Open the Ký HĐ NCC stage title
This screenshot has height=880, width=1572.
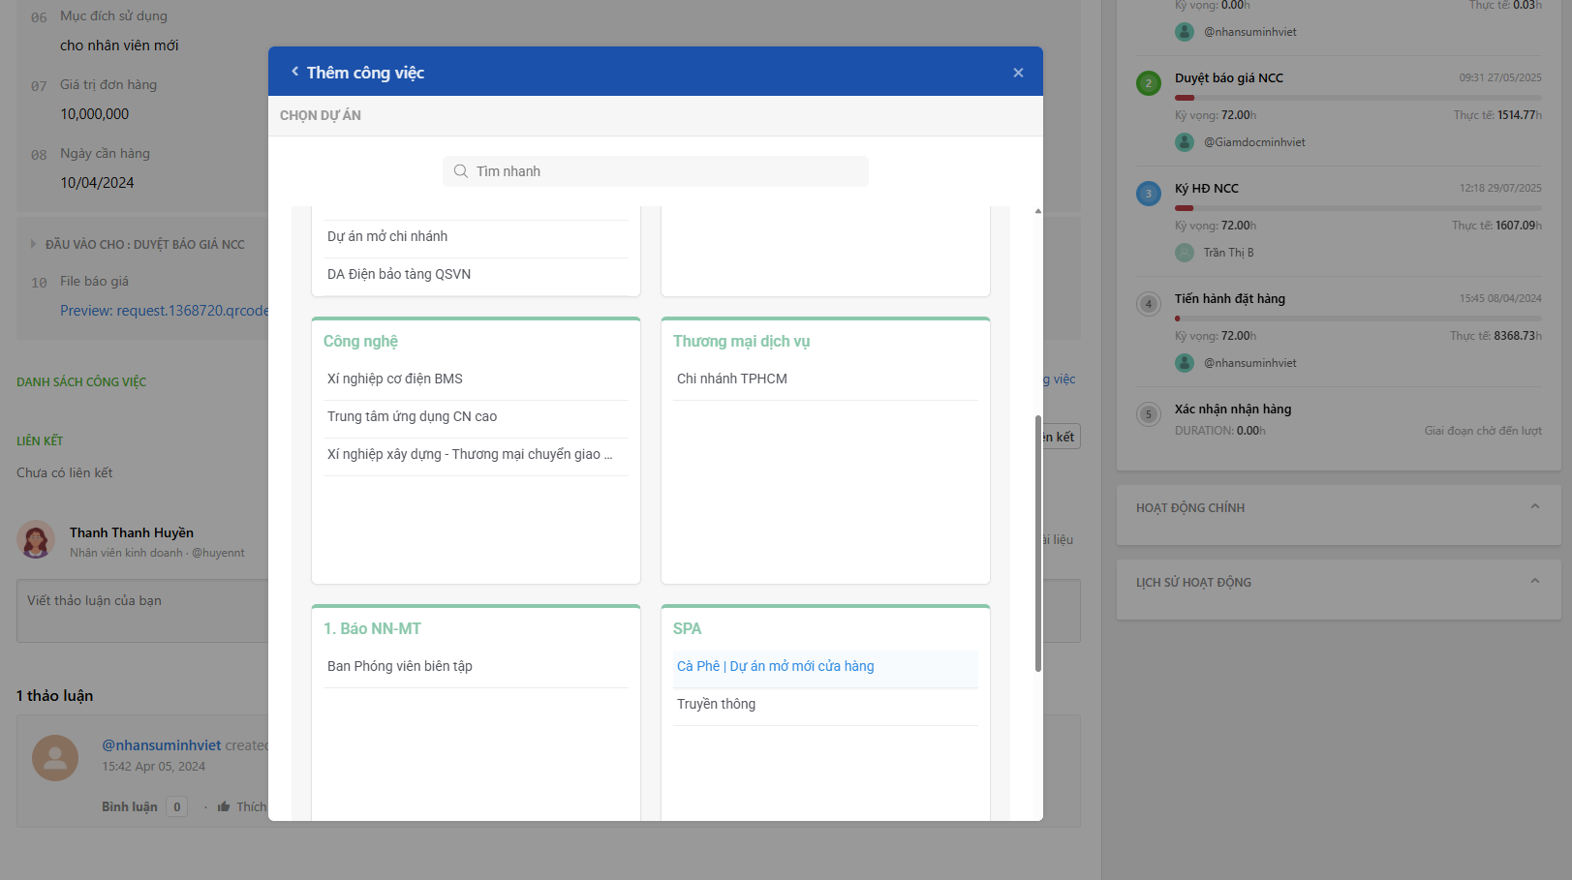[1207, 189]
